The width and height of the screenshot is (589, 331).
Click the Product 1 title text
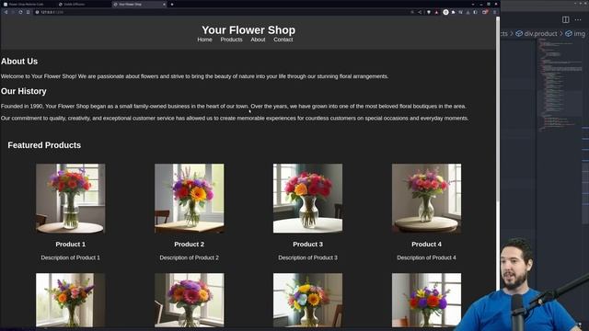click(x=71, y=245)
